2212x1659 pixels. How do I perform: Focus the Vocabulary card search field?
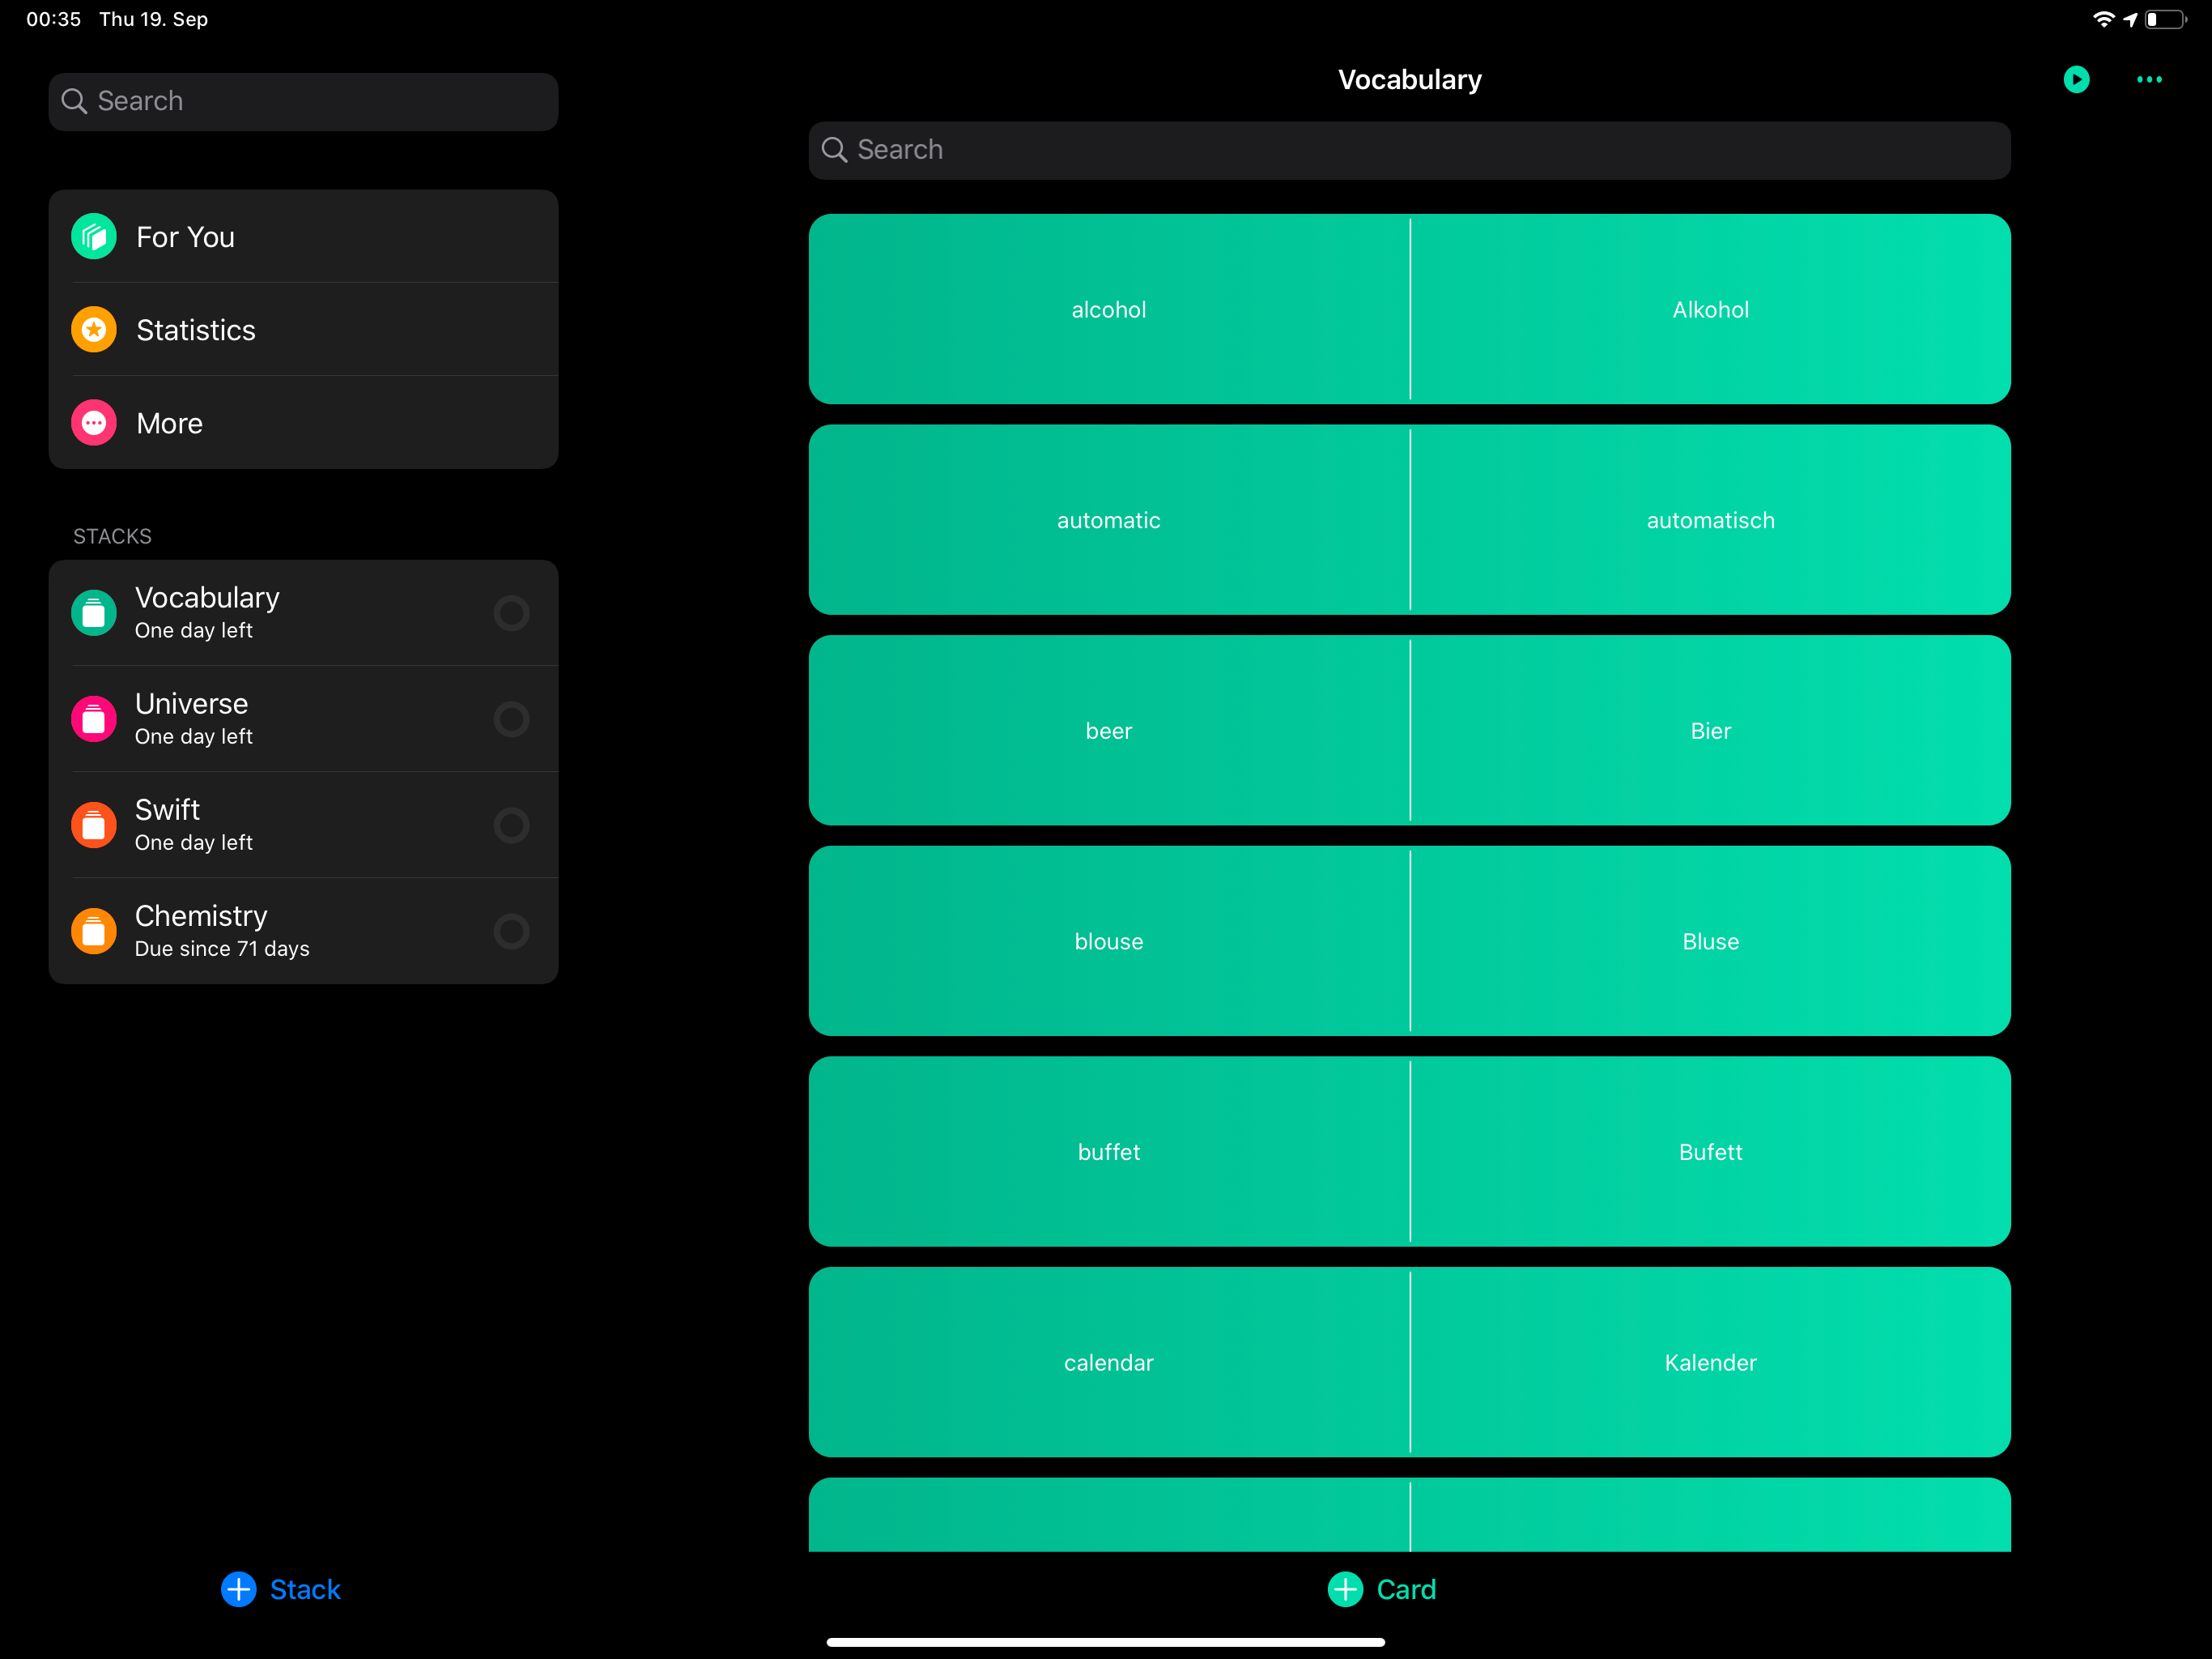coord(1409,151)
